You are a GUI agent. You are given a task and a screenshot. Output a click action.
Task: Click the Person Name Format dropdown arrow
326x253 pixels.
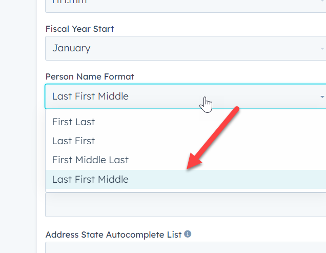coord(322,96)
